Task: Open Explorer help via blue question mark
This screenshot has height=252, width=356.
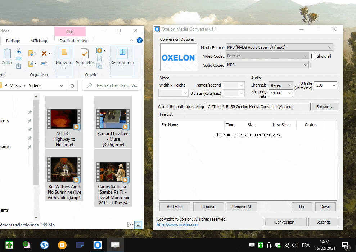Action: pyautogui.click(x=140, y=40)
